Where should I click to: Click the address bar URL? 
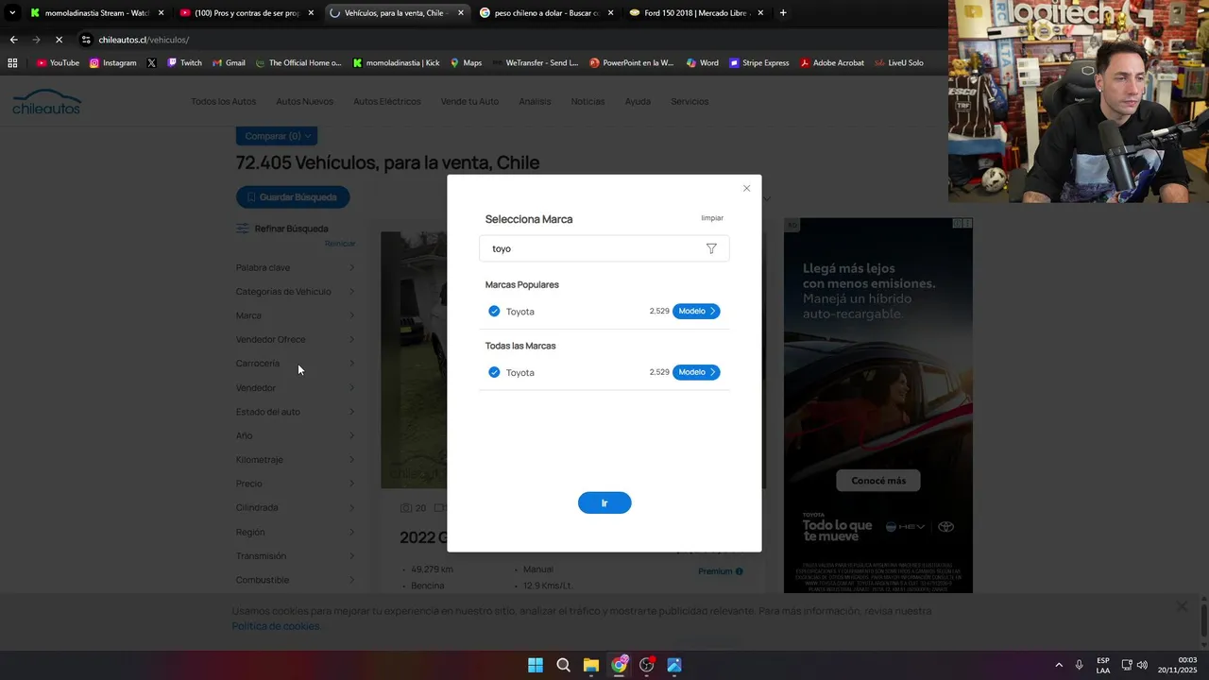coord(144,40)
